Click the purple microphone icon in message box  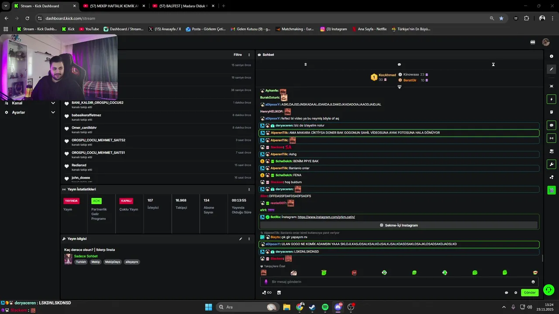click(x=266, y=282)
